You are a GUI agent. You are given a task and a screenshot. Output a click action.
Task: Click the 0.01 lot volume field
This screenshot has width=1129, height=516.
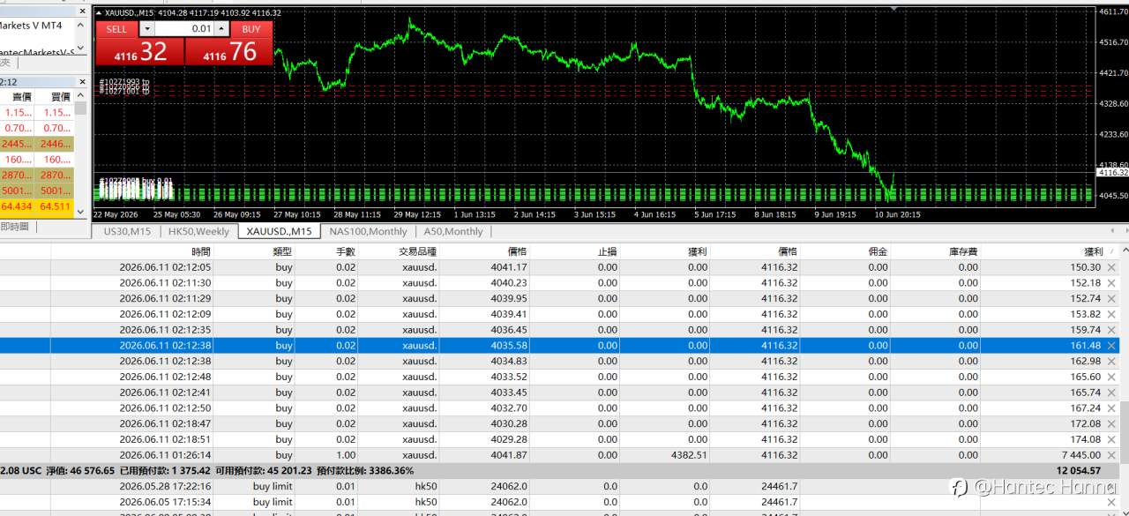click(x=186, y=29)
